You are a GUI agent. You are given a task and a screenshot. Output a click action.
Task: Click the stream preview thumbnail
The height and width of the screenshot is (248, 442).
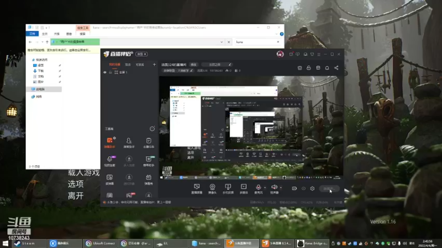click(251, 127)
